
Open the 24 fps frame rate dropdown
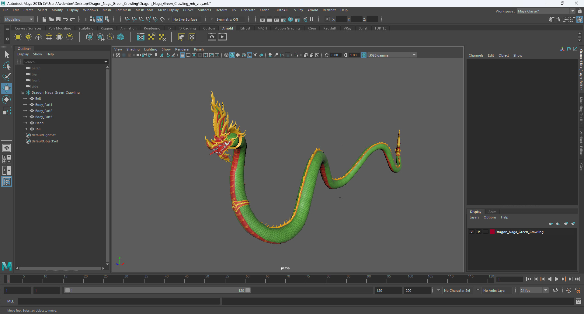tap(534, 290)
